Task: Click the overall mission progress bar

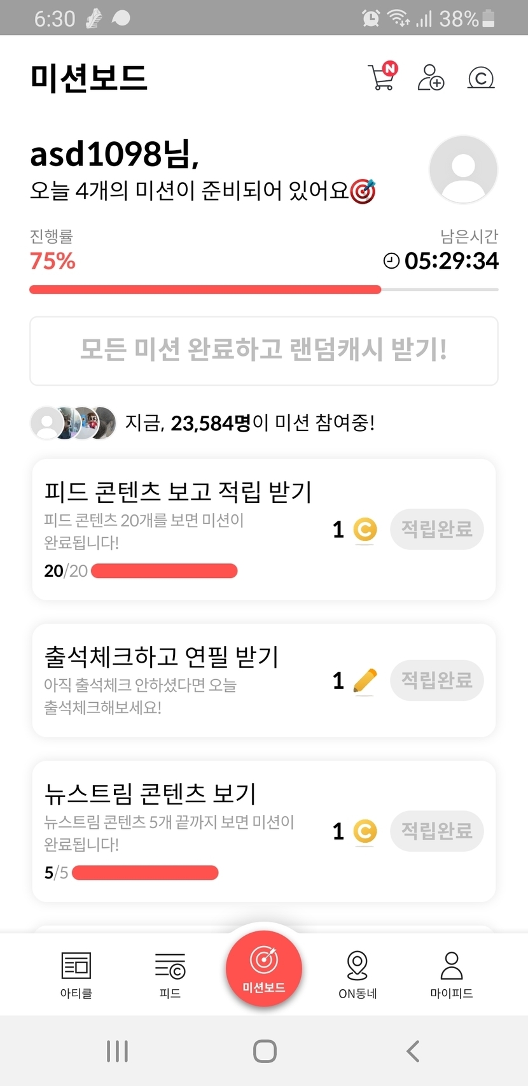Action: click(264, 290)
